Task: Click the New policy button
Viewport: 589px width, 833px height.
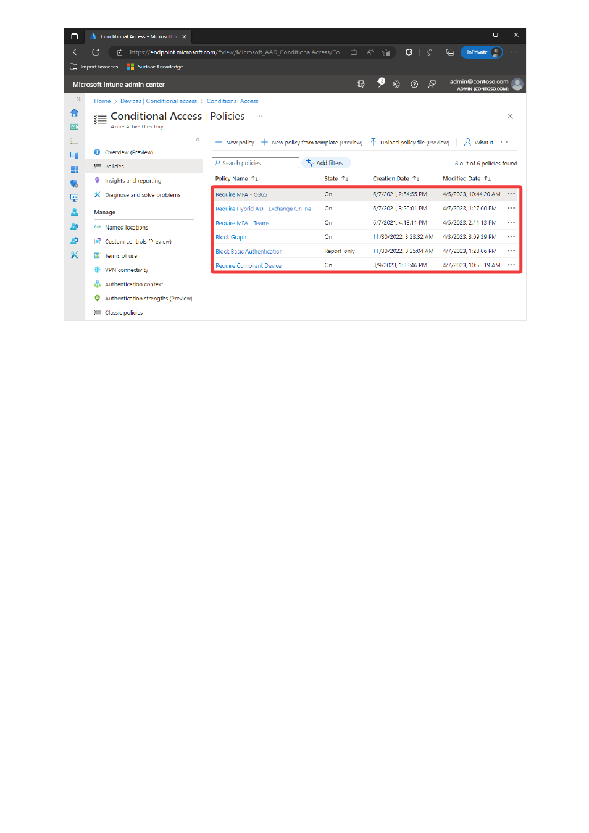Action: click(235, 143)
